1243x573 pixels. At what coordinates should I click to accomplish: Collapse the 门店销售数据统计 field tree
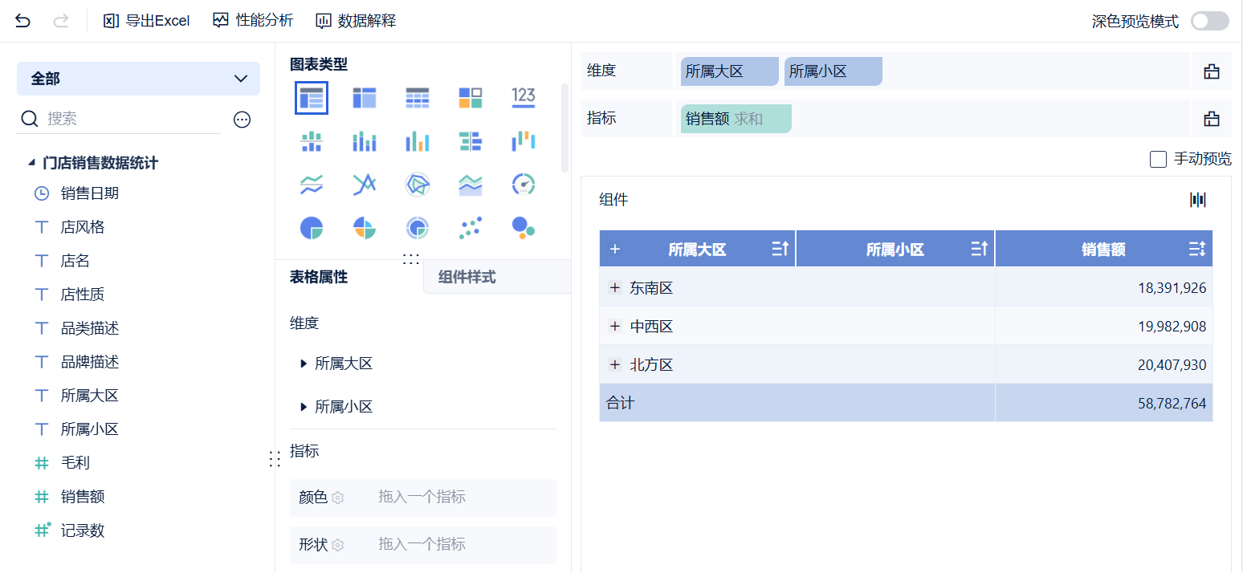[31, 163]
